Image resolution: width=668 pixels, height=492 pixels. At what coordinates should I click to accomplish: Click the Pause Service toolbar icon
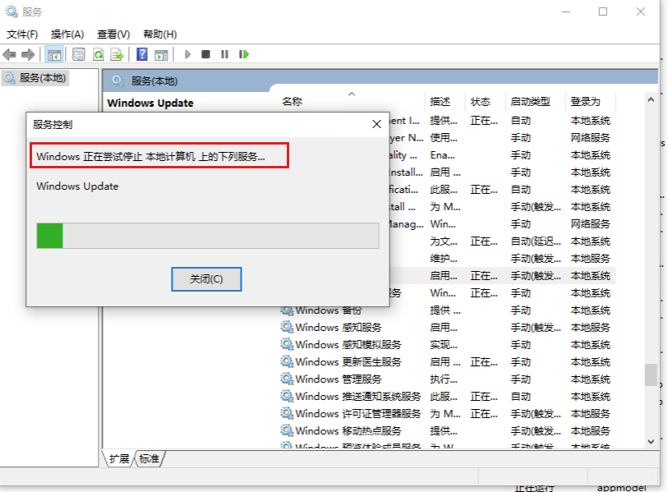(x=224, y=54)
